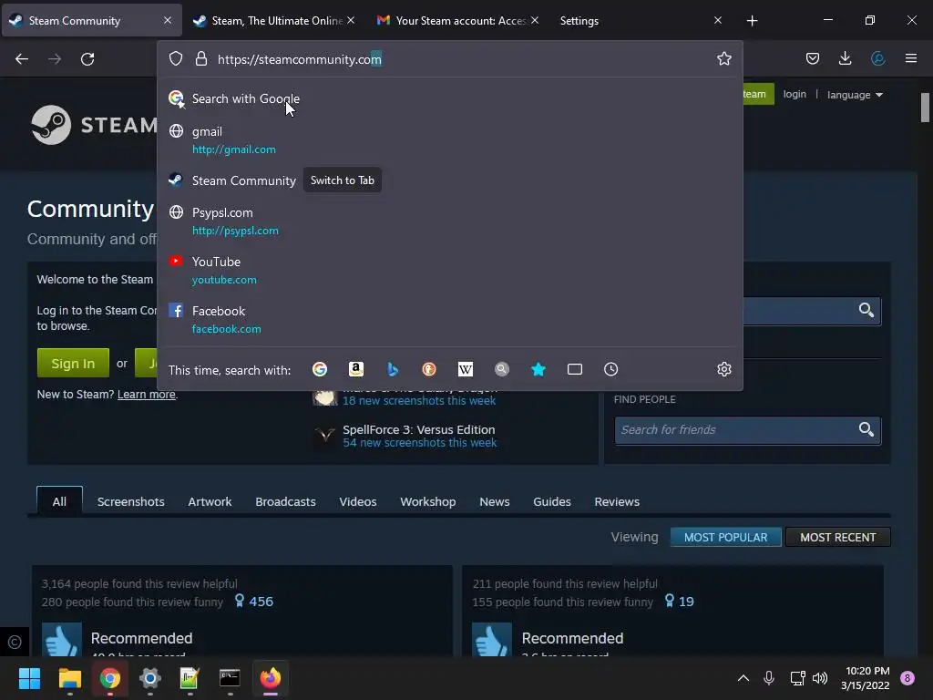The height and width of the screenshot is (700, 933).
Task: Open the Firefox hamburger application menu
Action: point(910,58)
